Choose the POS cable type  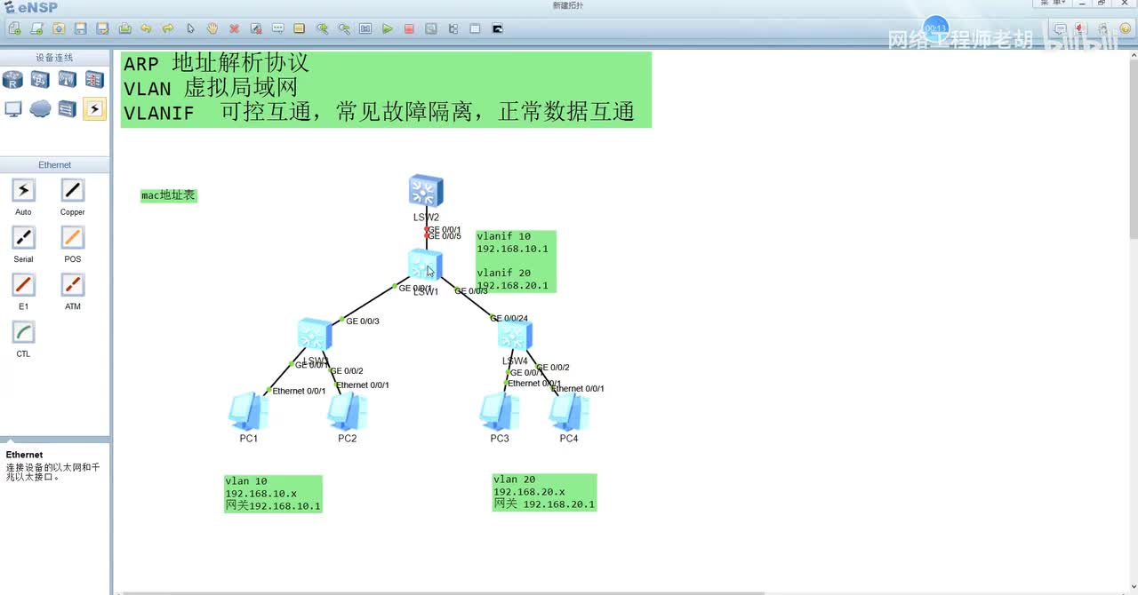[73, 237]
